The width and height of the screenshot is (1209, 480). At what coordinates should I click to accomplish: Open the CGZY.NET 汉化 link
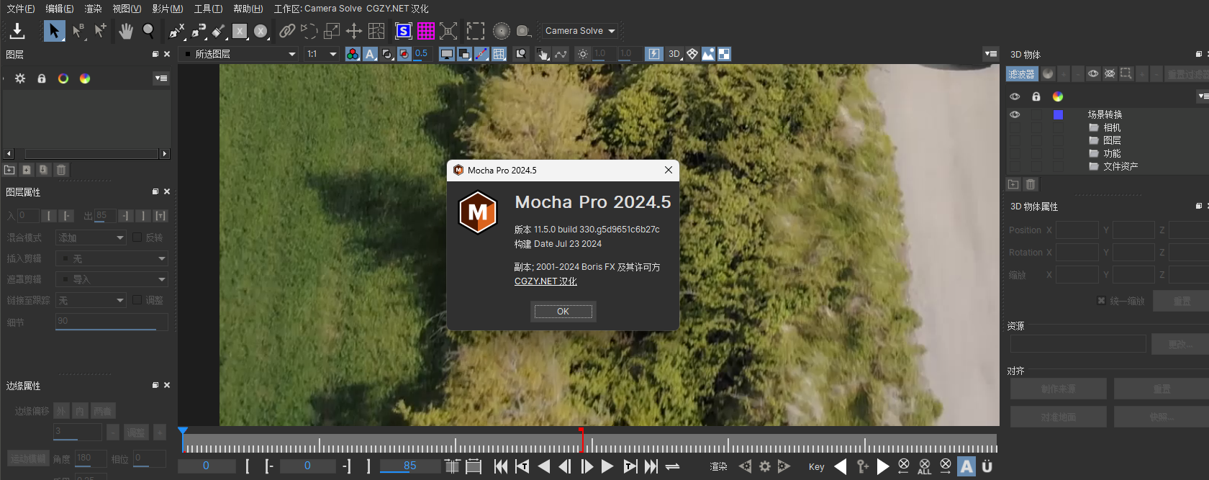click(x=545, y=281)
